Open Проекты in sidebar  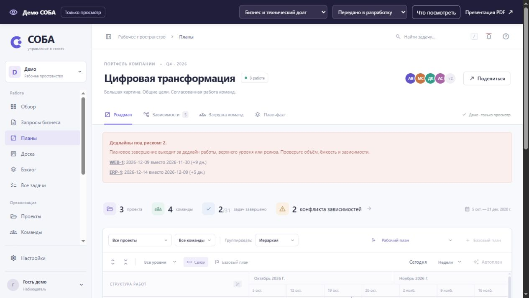(43, 216)
